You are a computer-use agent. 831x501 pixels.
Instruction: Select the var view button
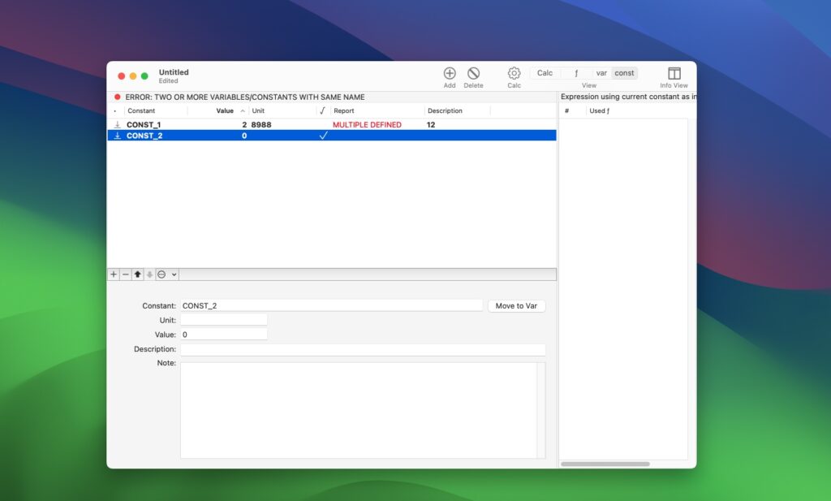click(x=601, y=72)
